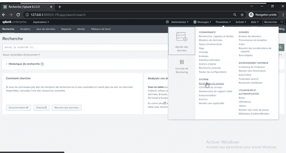
Task: Open Clustering de l'indexeur link
Action: tap(252, 67)
